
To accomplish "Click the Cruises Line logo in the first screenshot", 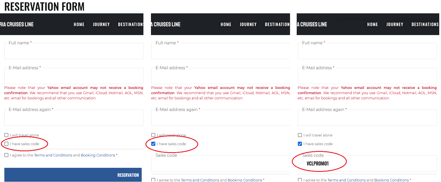I will point(17,24).
